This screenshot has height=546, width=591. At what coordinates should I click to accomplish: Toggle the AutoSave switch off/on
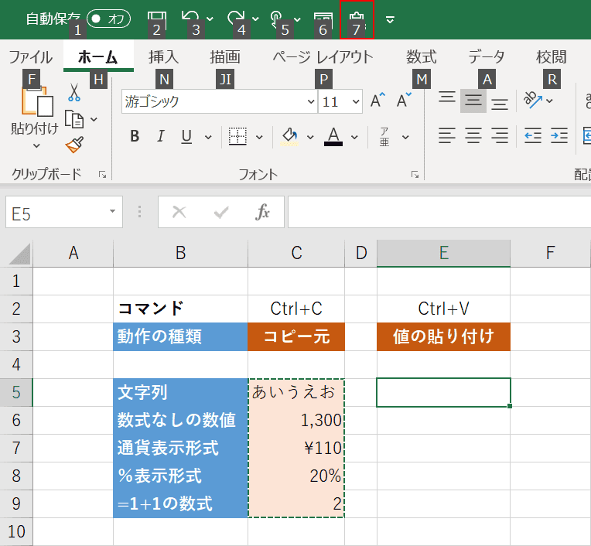(108, 19)
